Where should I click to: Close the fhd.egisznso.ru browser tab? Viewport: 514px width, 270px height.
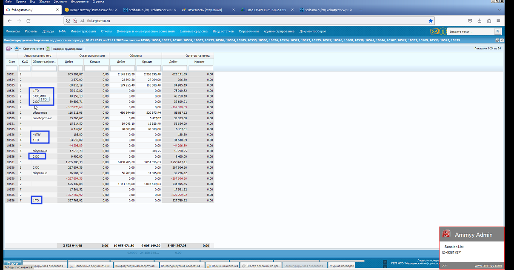57,9
